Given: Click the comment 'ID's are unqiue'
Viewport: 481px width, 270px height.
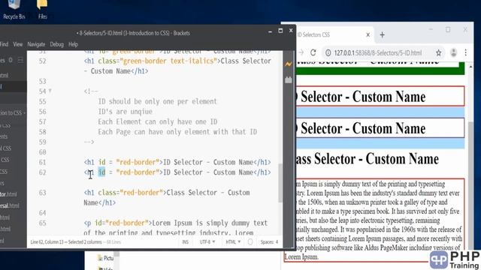Looking at the screenshot, I should coord(126,112).
